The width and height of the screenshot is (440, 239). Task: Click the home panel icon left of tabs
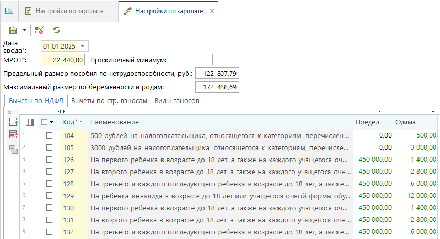[9, 10]
